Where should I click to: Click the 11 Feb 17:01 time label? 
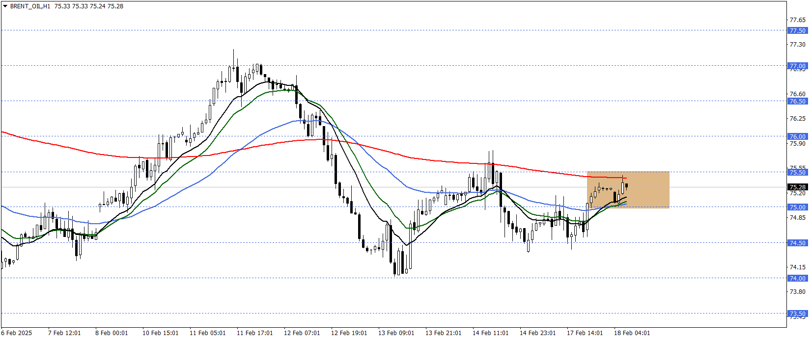(255, 333)
